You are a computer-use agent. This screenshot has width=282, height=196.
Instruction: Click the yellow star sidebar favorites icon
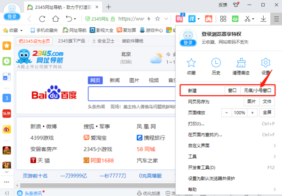coord(7,46)
